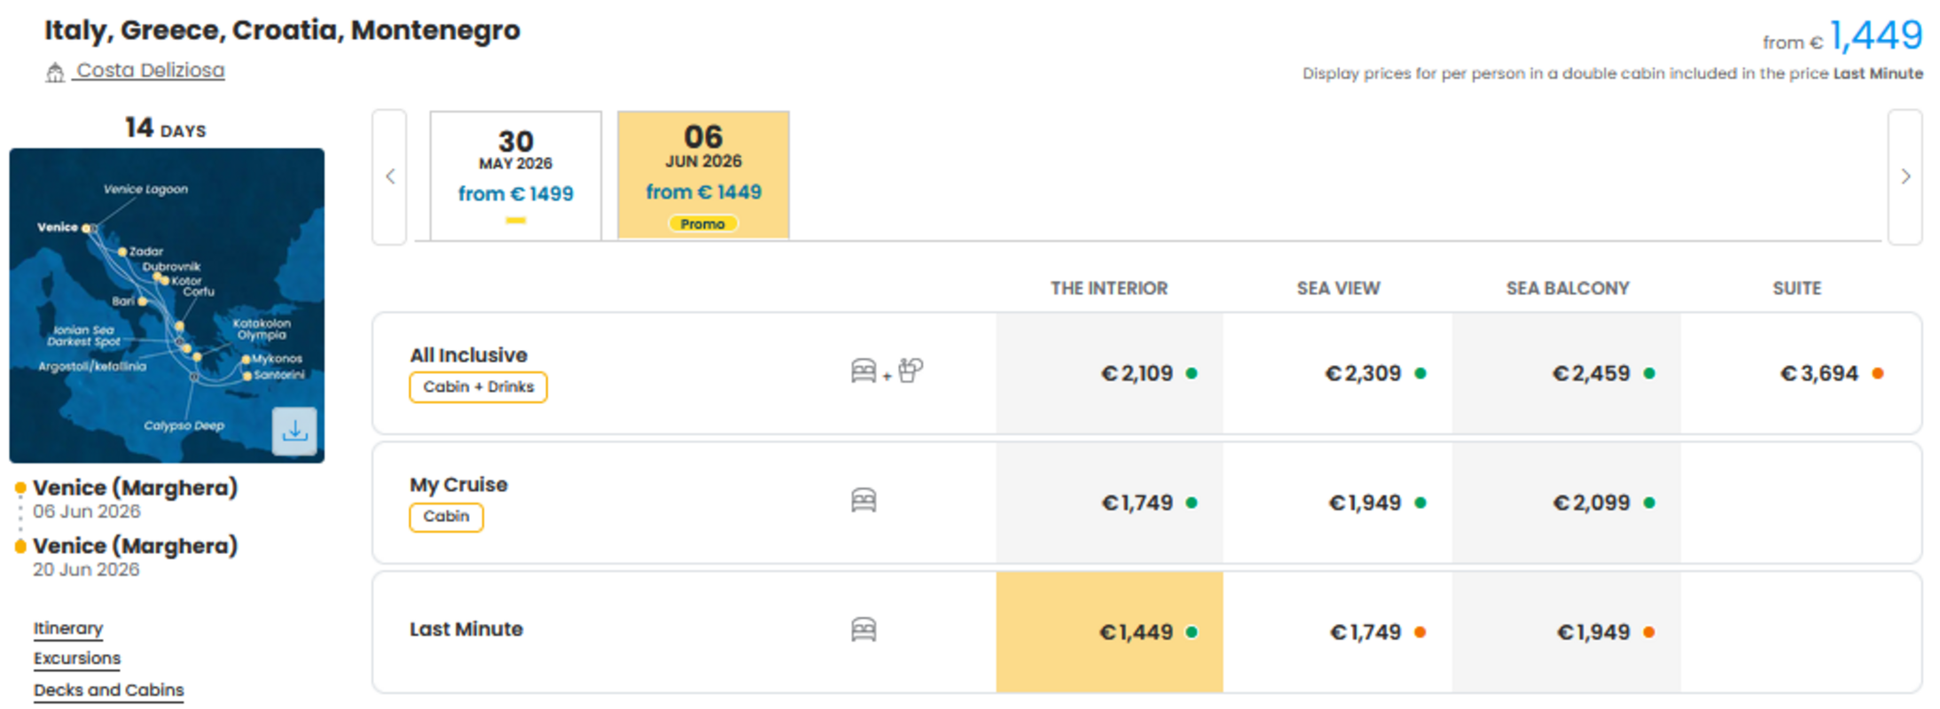Open the Excursions link

[x=77, y=658]
